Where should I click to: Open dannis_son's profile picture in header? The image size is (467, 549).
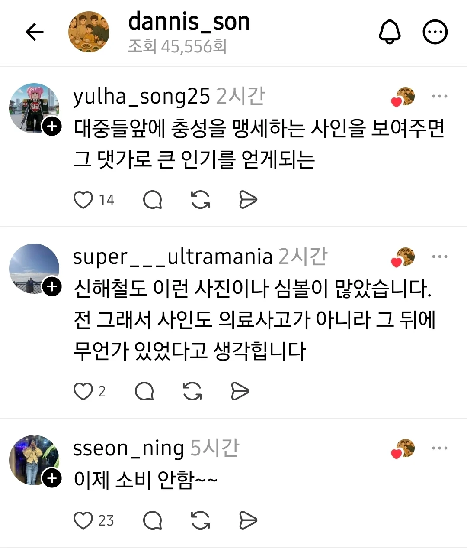tap(89, 32)
